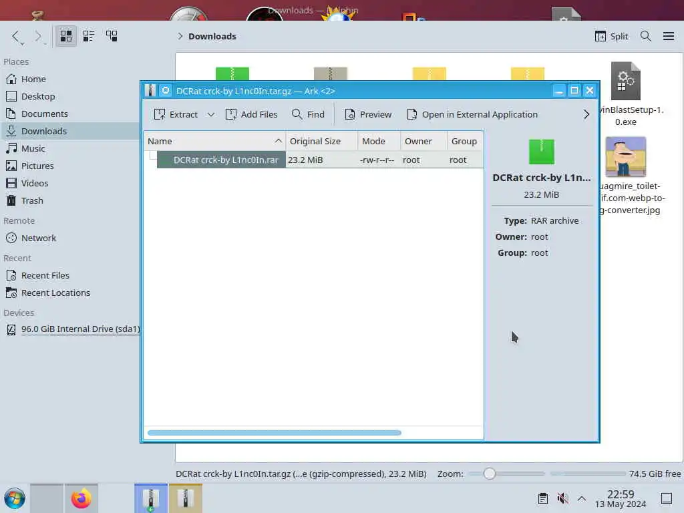Image resolution: width=684 pixels, height=513 pixels.
Task: Click Find in Ark toolbar
Action: [x=308, y=115]
